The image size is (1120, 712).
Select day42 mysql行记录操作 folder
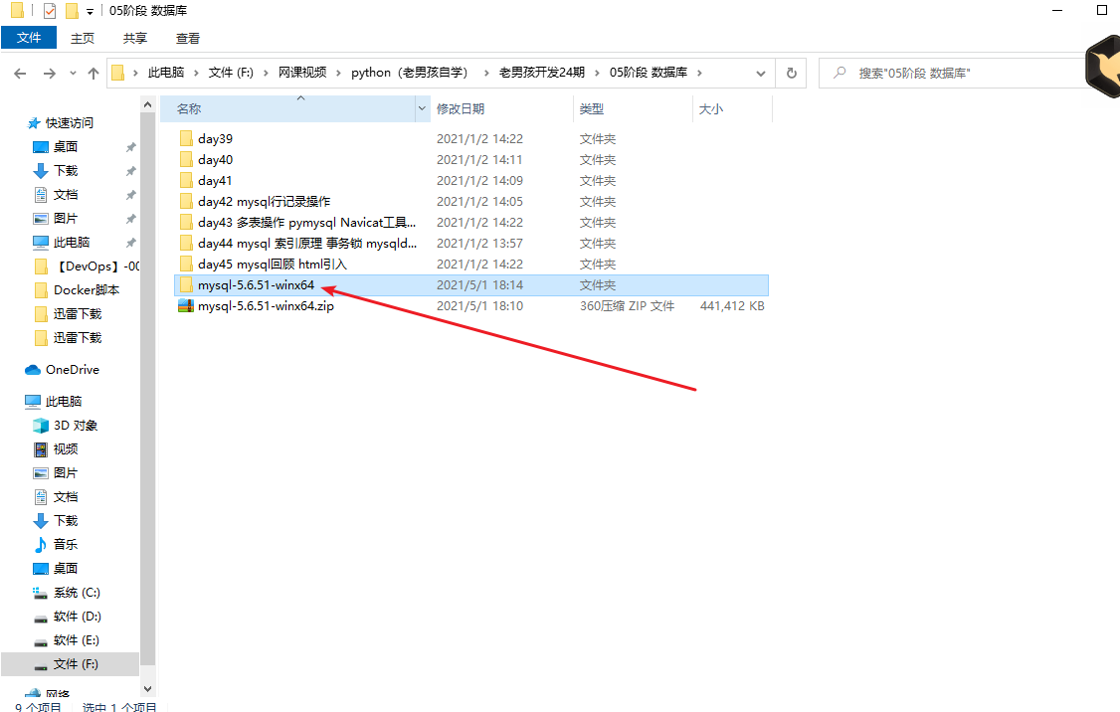coord(265,202)
